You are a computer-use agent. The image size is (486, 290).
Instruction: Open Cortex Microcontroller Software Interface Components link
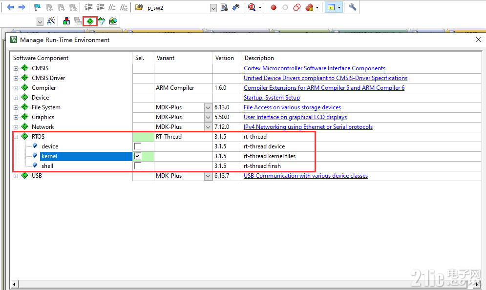(315, 68)
